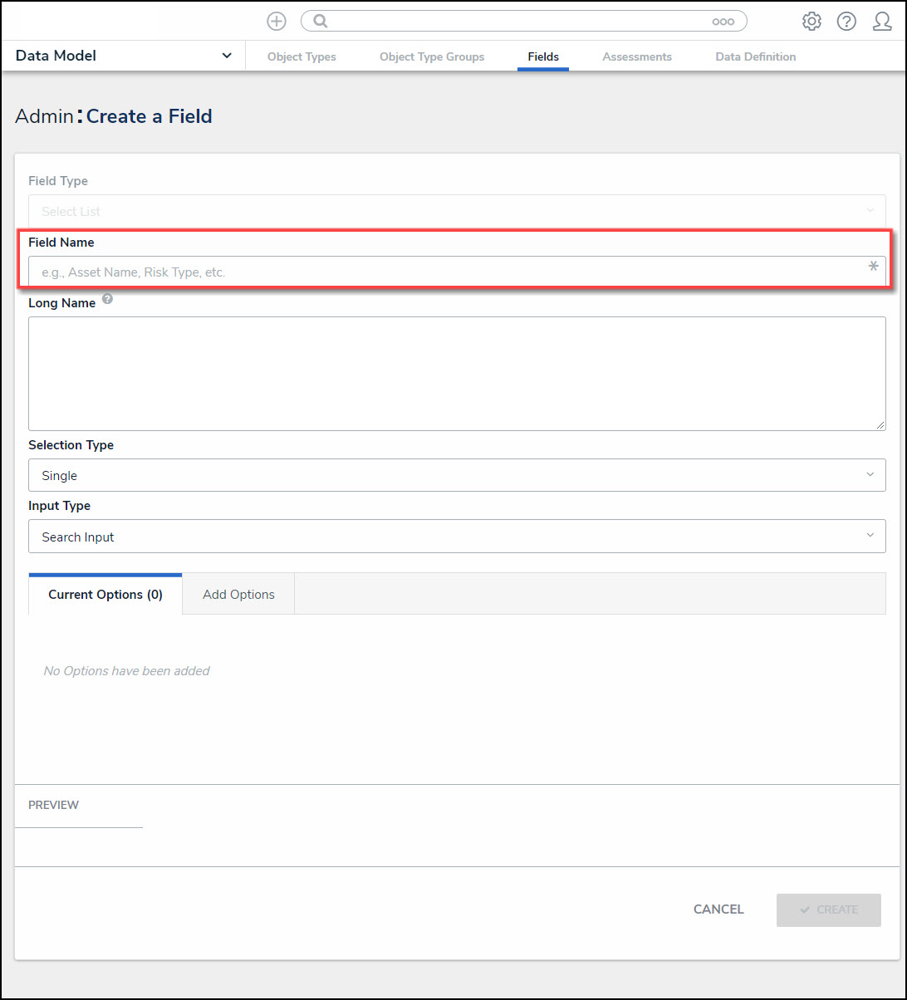Screen dimensions: 907x1000
Task: Click the magnifier search icon
Action: tap(320, 22)
